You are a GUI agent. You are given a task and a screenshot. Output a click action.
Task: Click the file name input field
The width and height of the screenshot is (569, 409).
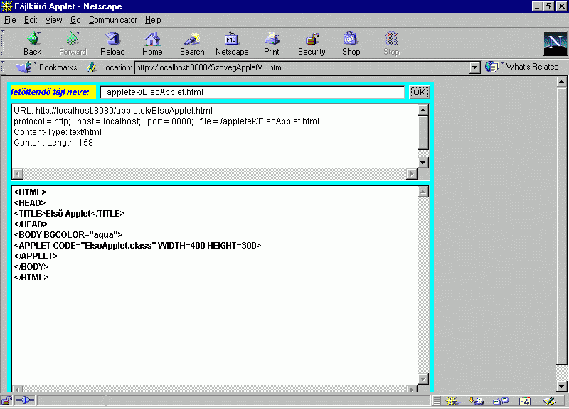point(252,92)
